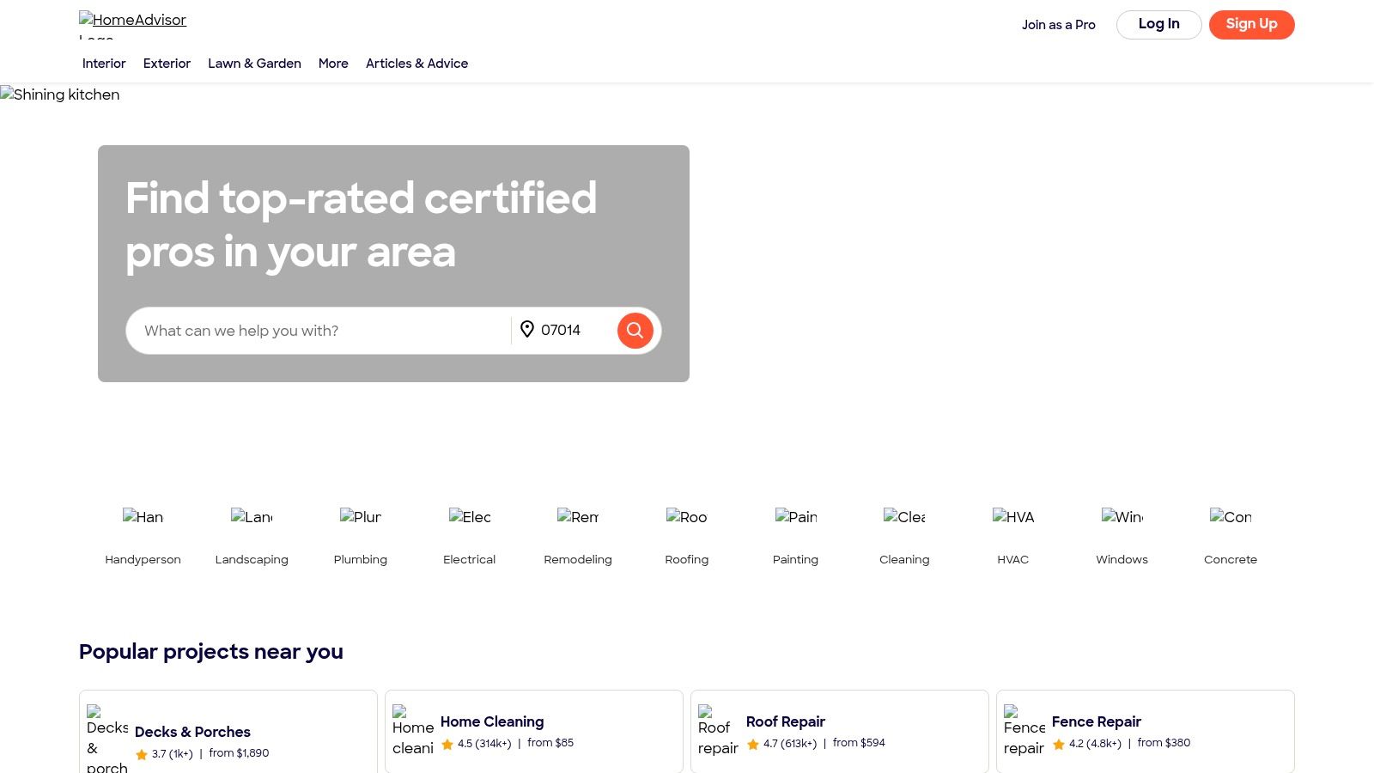Click the location pin next to zip code
Viewport: 1374px width, 773px height.
point(527,329)
